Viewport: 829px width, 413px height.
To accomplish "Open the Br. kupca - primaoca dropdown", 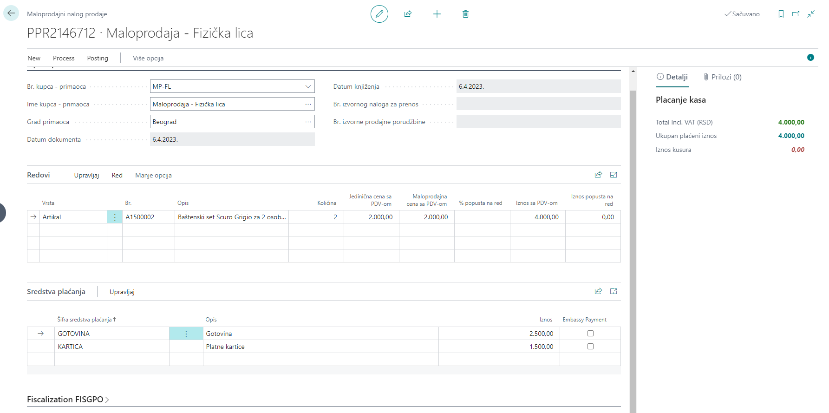I will 308,86.
